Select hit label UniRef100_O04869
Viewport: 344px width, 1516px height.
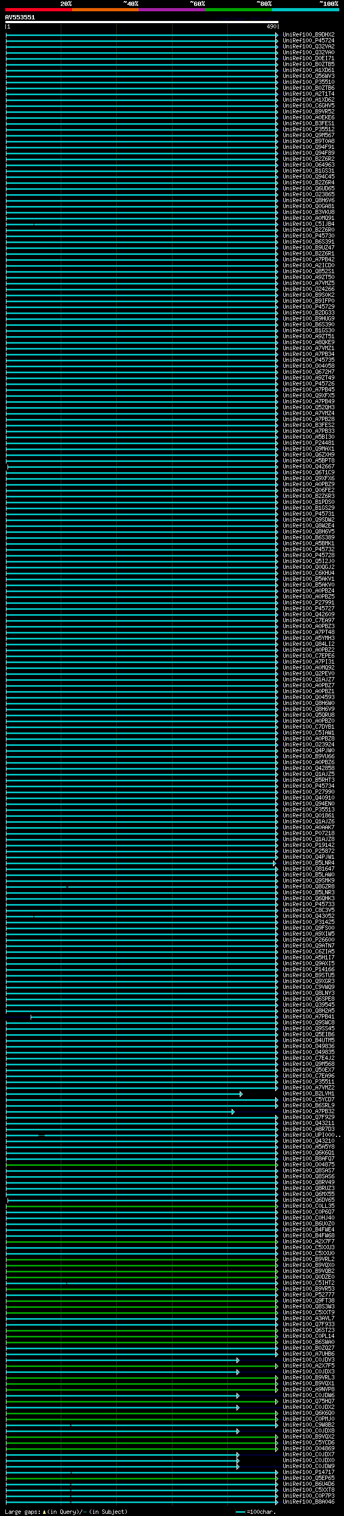tap(309, 1448)
